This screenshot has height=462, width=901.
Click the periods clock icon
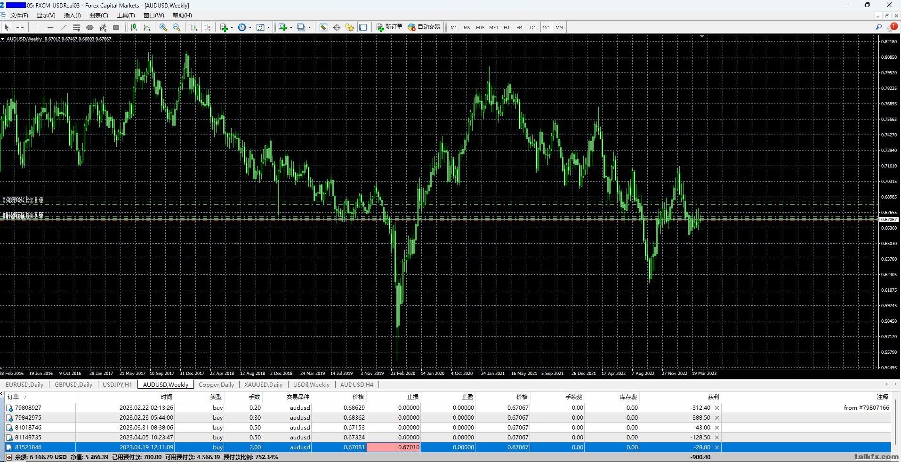pos(242,27)
